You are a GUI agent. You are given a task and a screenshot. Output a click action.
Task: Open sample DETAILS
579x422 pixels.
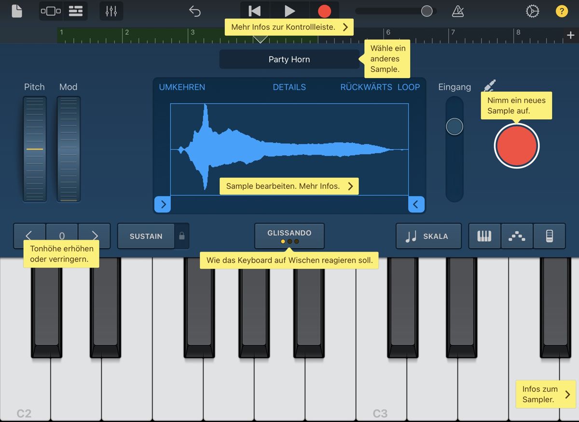(289, 87)
